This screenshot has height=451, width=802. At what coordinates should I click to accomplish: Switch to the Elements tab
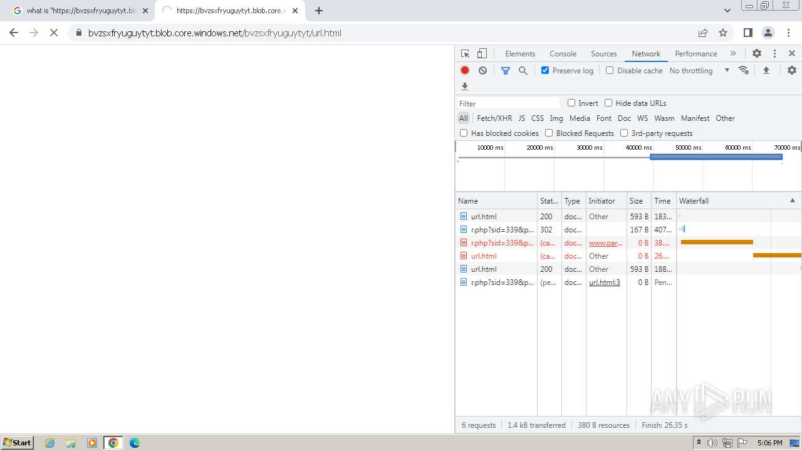(x=520, y=54)
